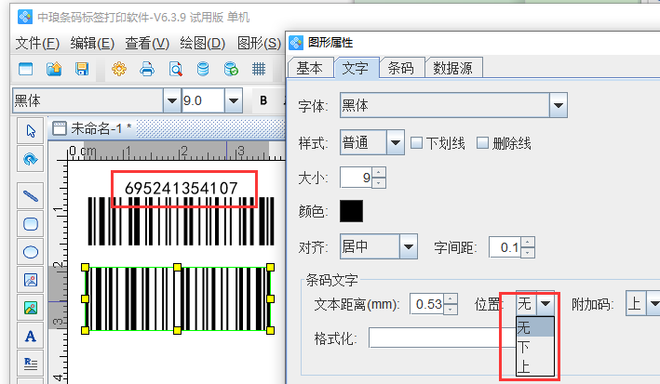Open the 编辑(E) menu
This screenshot has width=660, height=384.
click(92, 44)
